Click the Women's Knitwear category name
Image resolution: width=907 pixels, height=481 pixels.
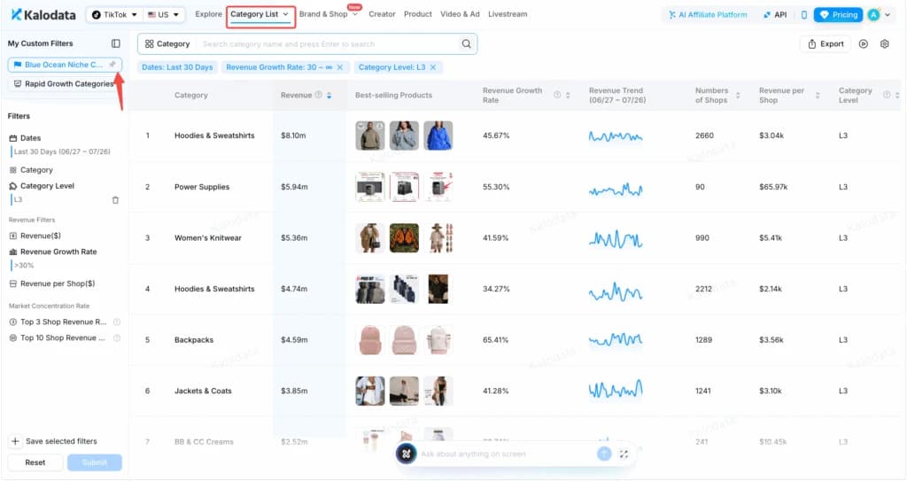(x=207, y=238)
